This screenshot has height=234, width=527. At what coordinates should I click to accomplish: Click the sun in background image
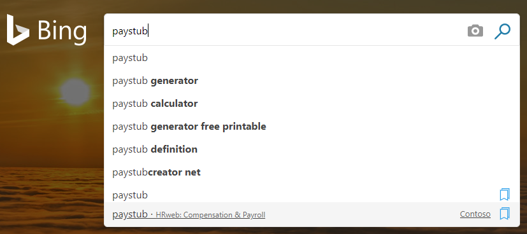(75, 92)
